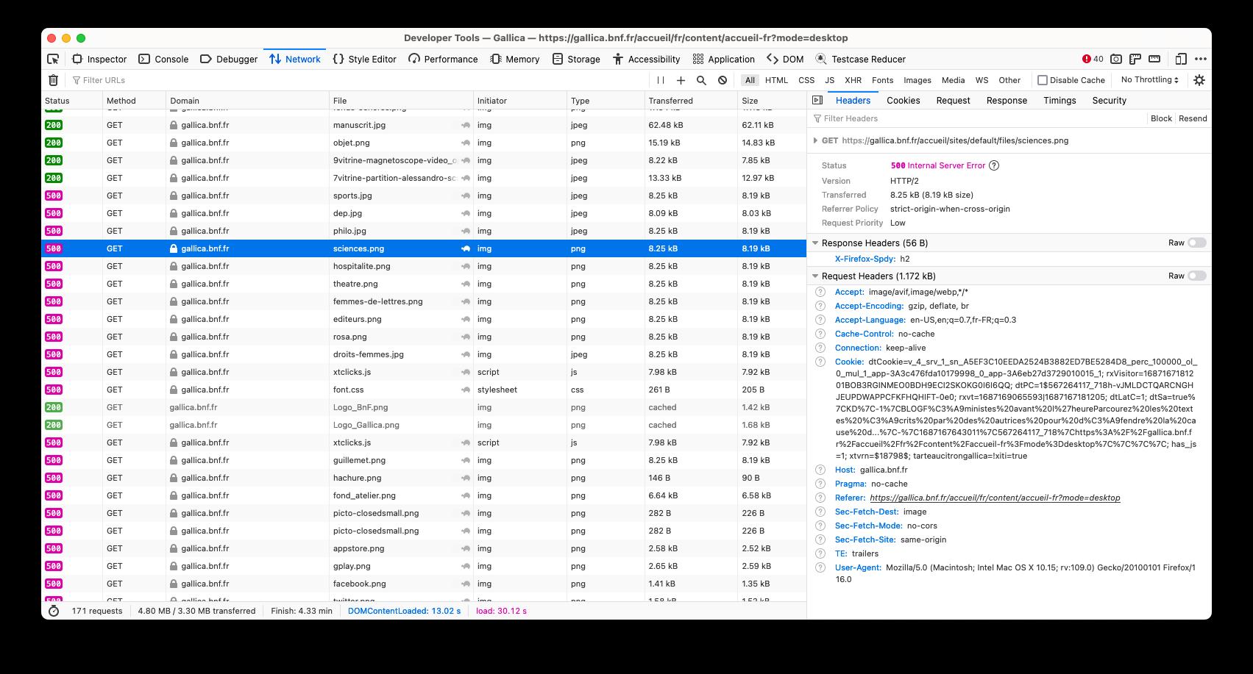Open the measuring tool
1253x674 pixels.
coord(1156,59)
